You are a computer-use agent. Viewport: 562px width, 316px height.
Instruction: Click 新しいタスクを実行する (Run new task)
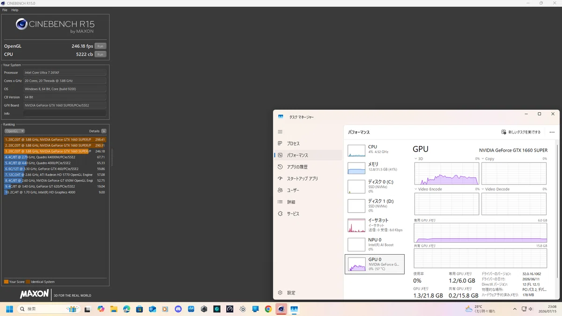[521, 132]
